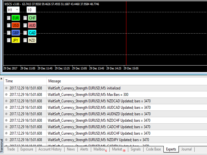The height and width of the screenshot is (155, 207).
Task: Go to the Mailbox tab
Action: coord(99,149)
